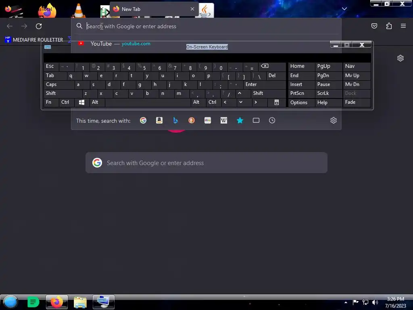Click Home key on On-Screen Keyboard
Screen dimensions: 413x310
pos(301,67)
